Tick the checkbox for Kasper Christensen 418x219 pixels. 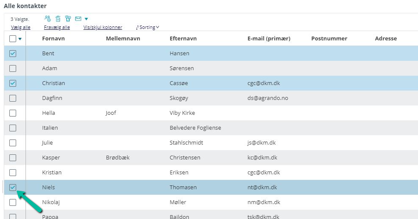coord(13,158)
